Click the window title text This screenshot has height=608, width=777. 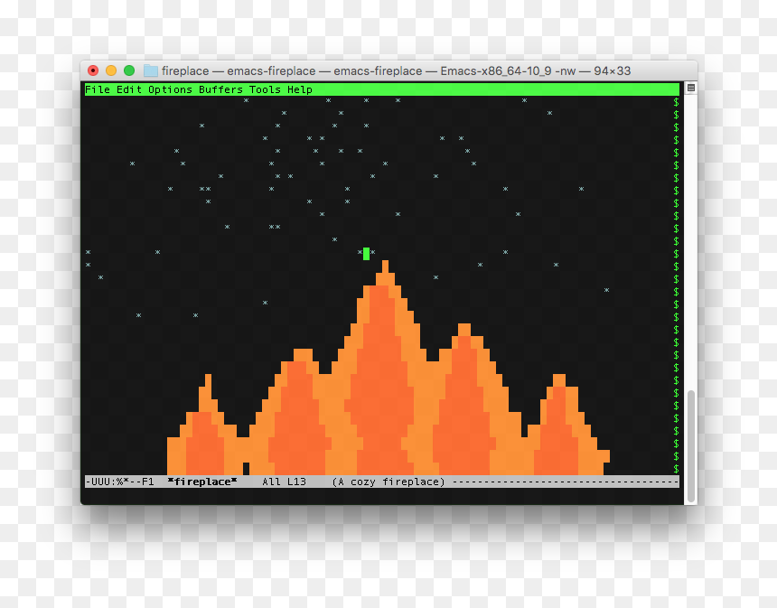click(396, 70)
